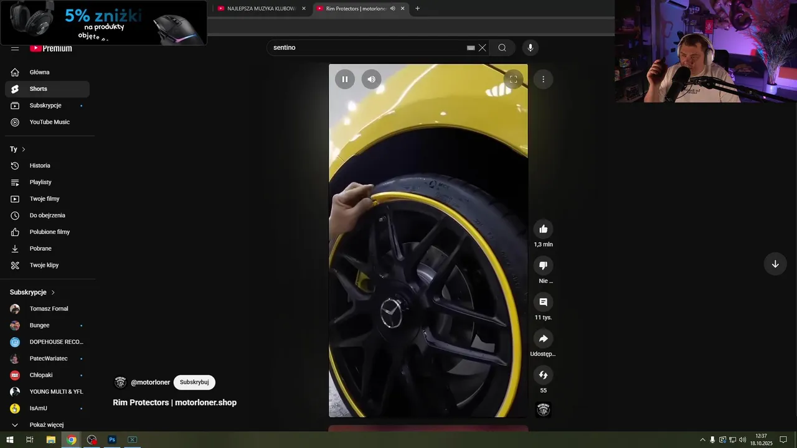797x448 pixels.
Task: Open Tomasz Fornal channel
Action: coord(47,309)
